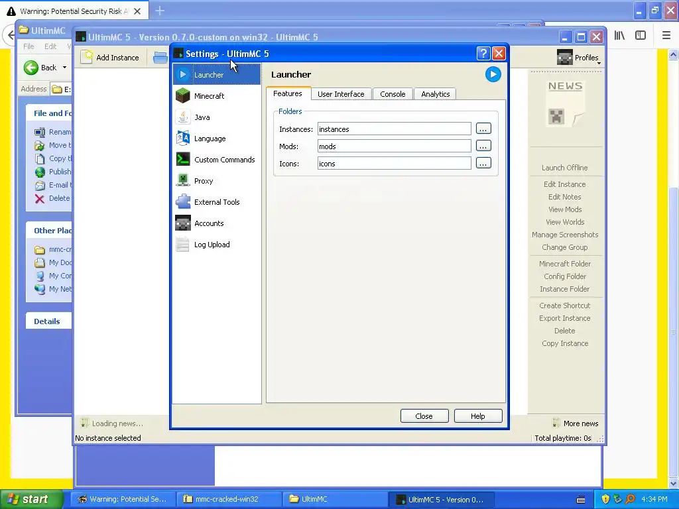This screenshot has width=679, height=509.
Task: Switch to the Analytics tab
Action: tap(435, 94)
